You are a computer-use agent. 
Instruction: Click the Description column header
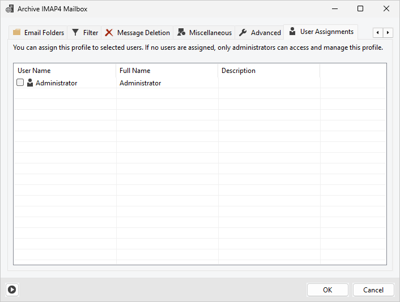269,71
